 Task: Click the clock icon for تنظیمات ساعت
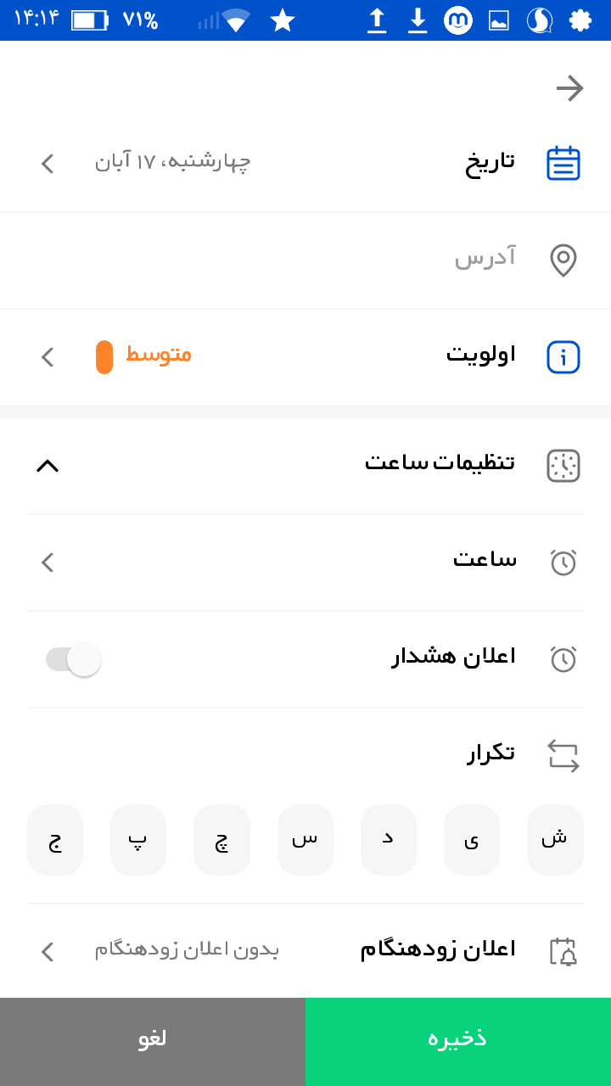tap(562, 466)
